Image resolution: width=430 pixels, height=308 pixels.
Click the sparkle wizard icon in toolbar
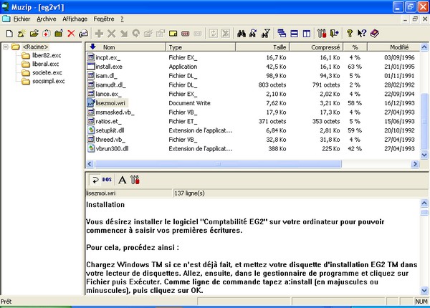pos(21,34)
